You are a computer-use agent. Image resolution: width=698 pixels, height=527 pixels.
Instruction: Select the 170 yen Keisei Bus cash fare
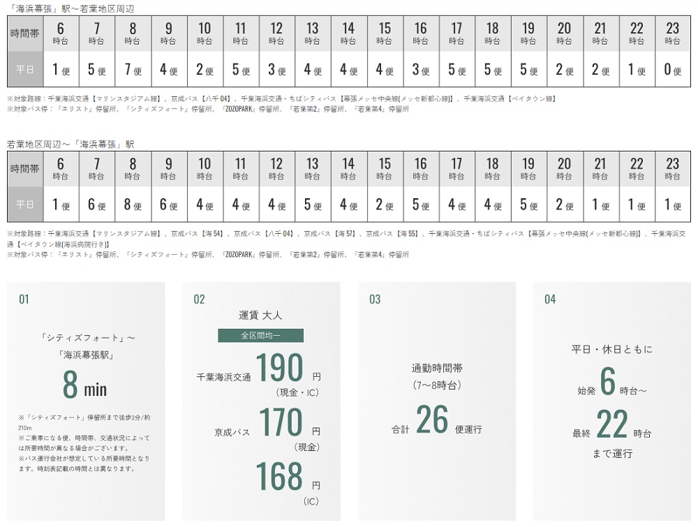click(281, 423)
